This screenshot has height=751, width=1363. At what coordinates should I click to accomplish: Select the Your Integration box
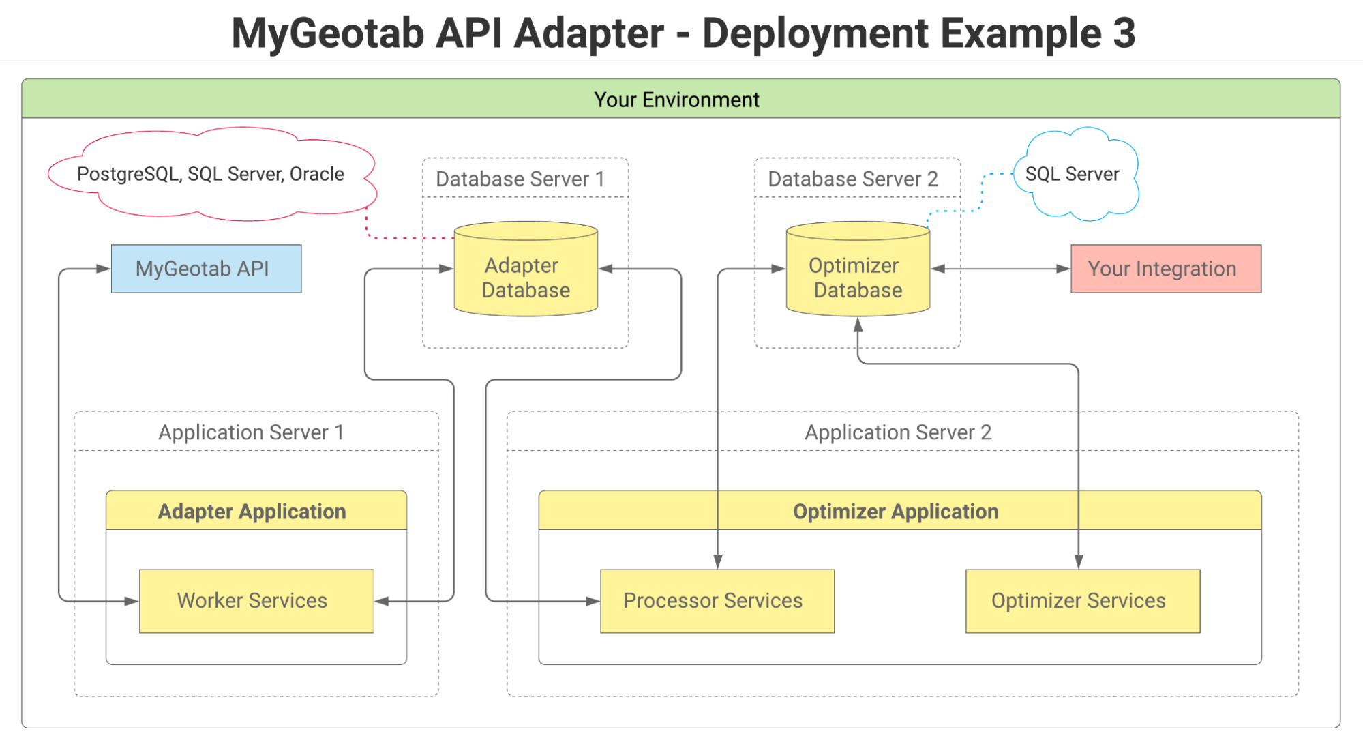(1165, 268)
